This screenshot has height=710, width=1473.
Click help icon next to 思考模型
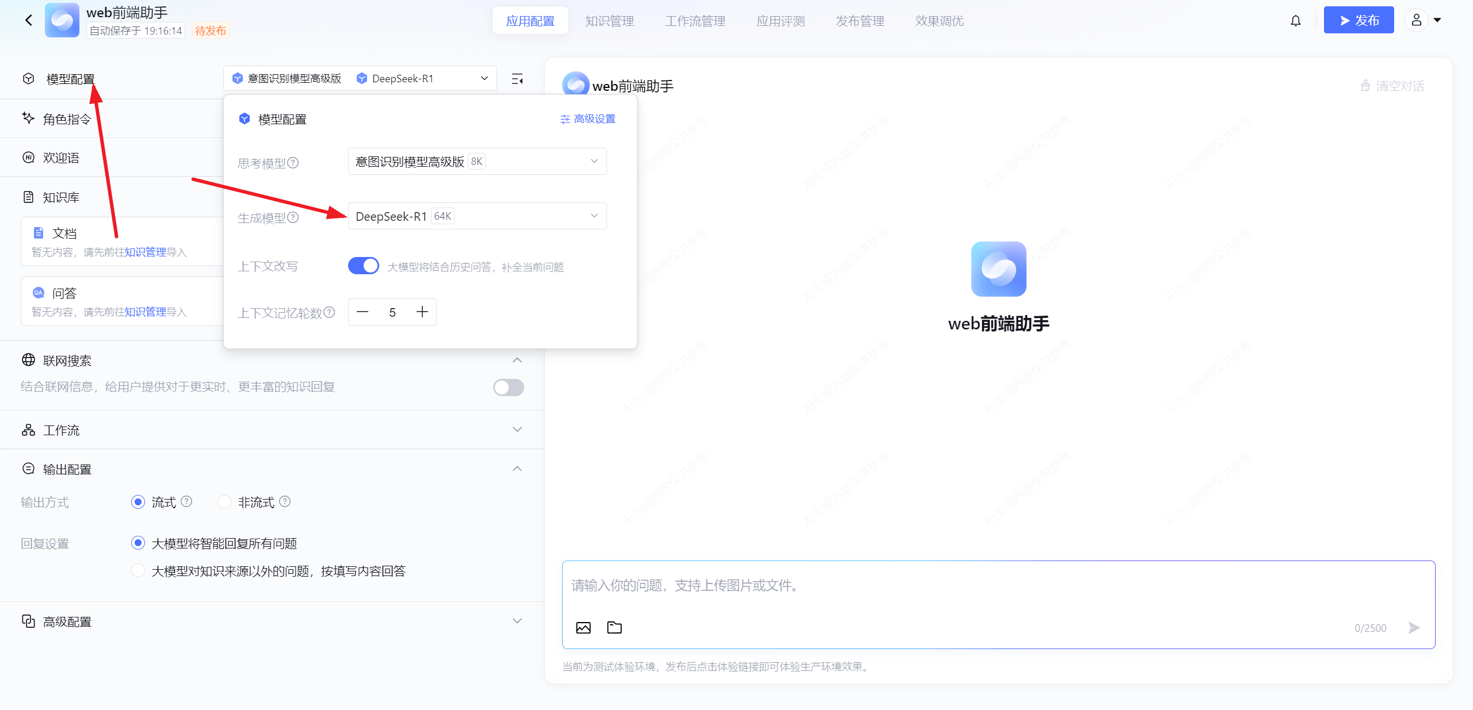pos(293,163)
